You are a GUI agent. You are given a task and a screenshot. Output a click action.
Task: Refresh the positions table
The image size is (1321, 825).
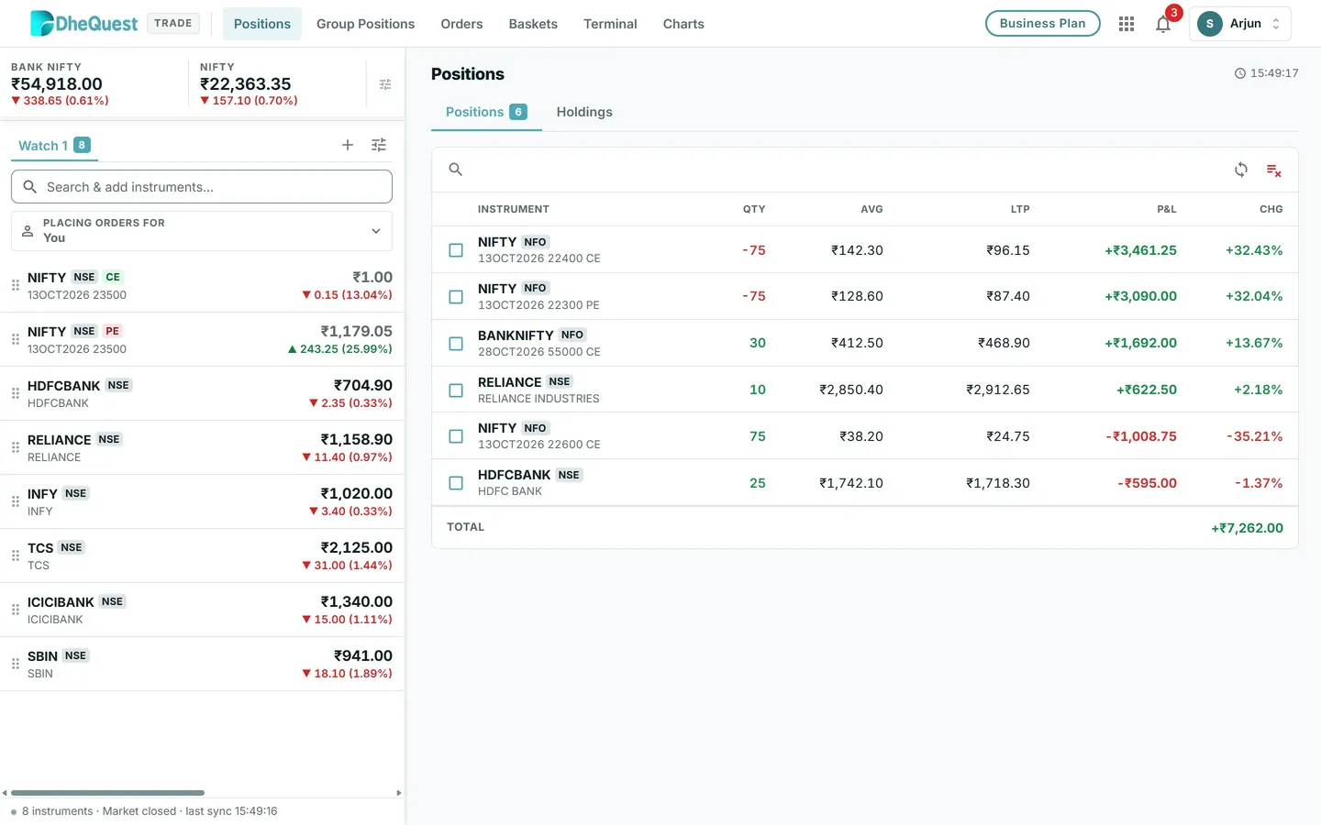click(x=1241, y=170)
